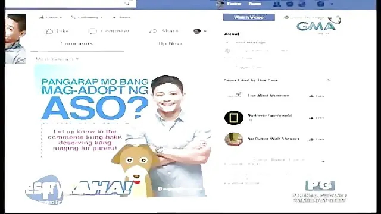Image resolution: width=381 pixels, height=214 pixels.
Task: Open the notifications globe icon in top bar
Action: point(302,4)
